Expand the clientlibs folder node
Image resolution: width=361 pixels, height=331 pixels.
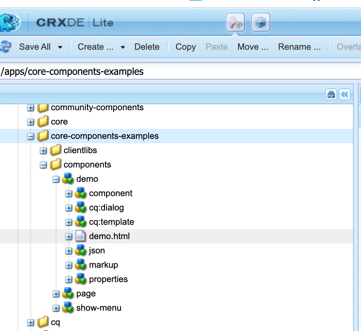click(x=43, y=151)
